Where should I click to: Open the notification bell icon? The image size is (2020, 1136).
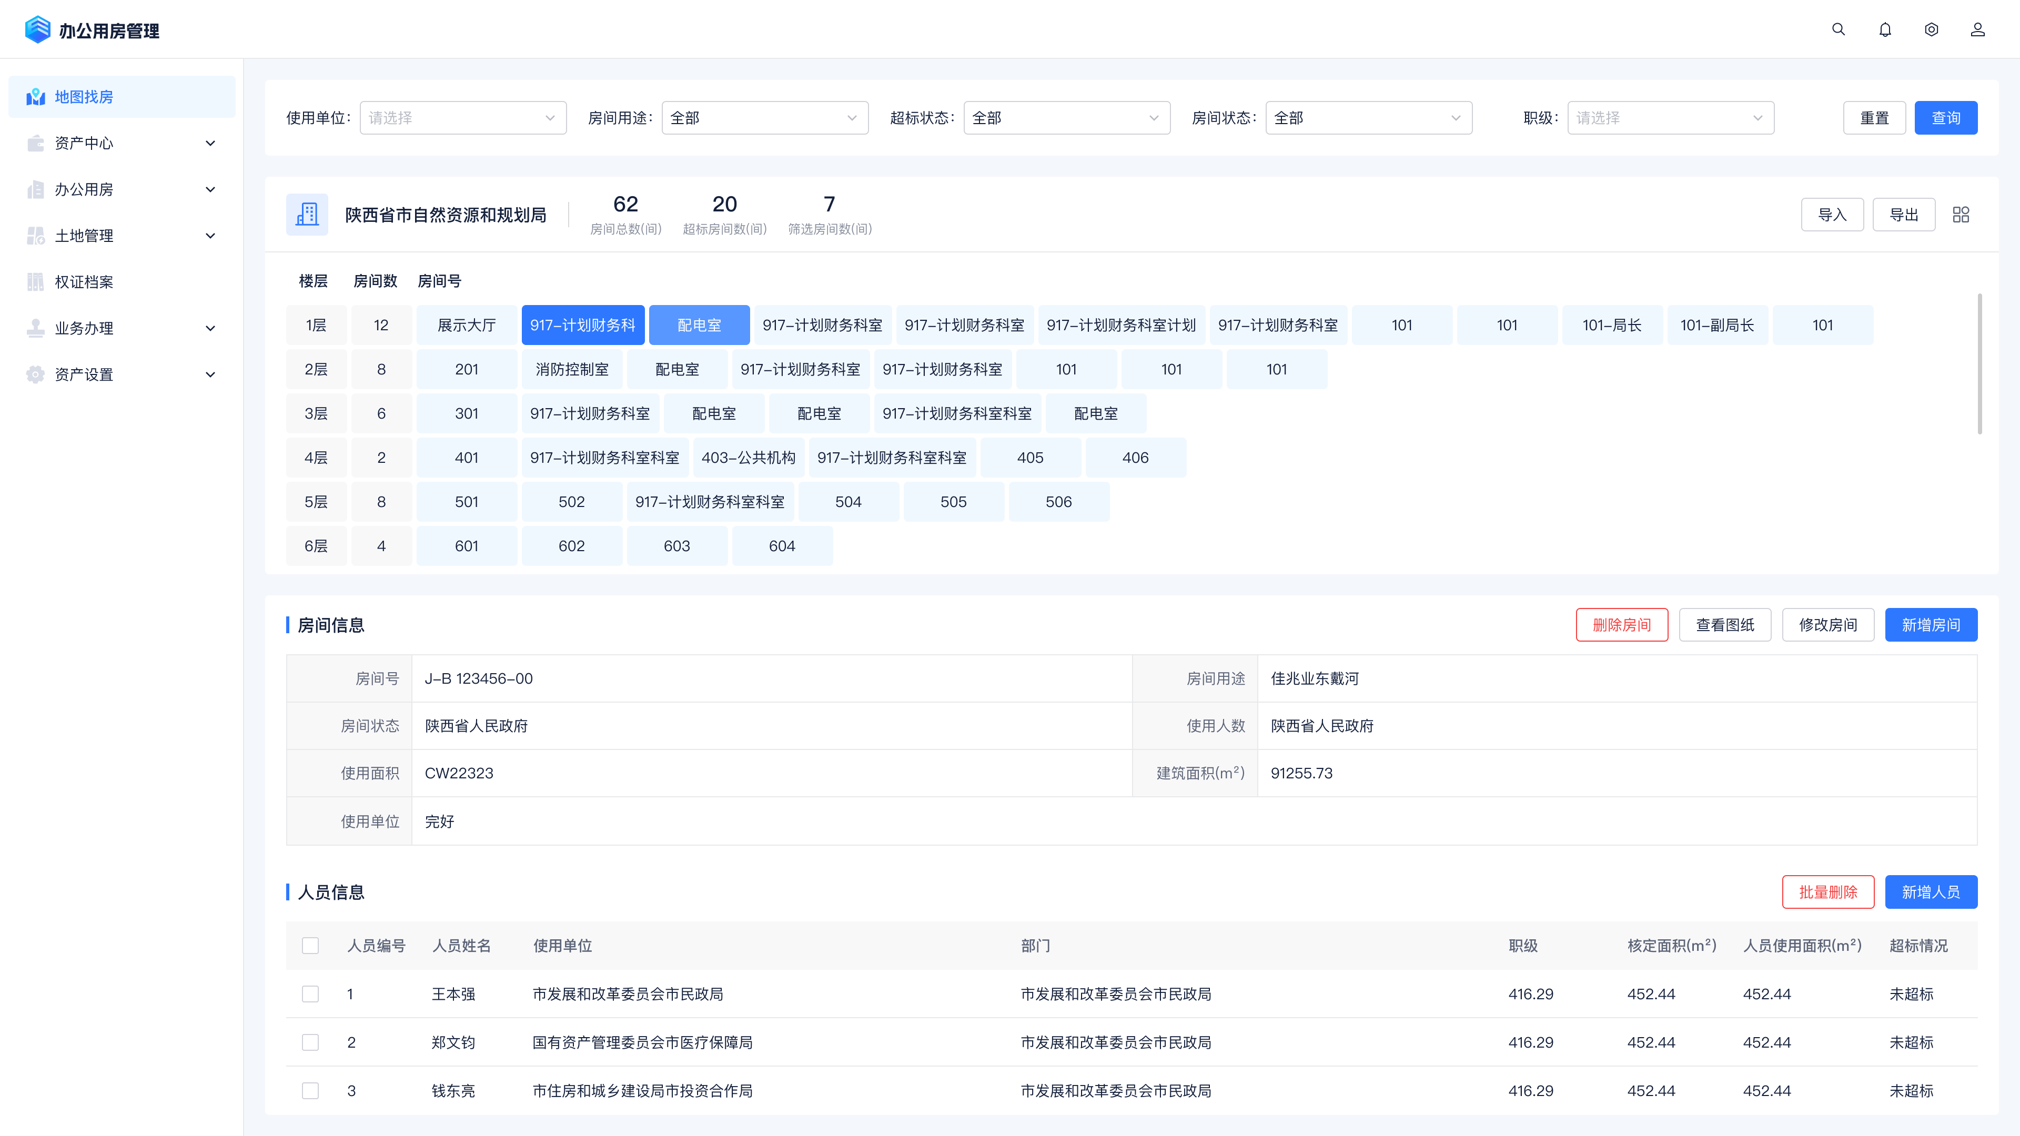click(x=1885, y=30)
